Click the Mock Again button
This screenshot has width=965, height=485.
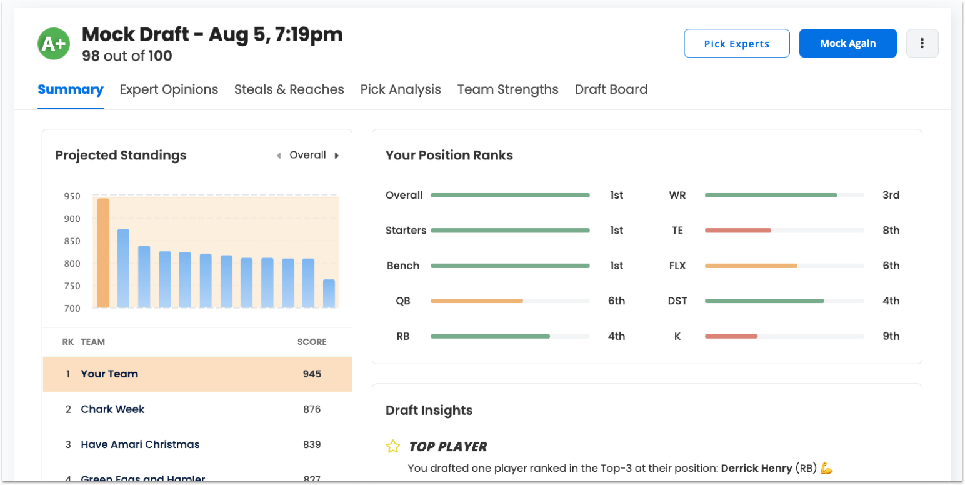pyautogui.click(x=847, y=43)
